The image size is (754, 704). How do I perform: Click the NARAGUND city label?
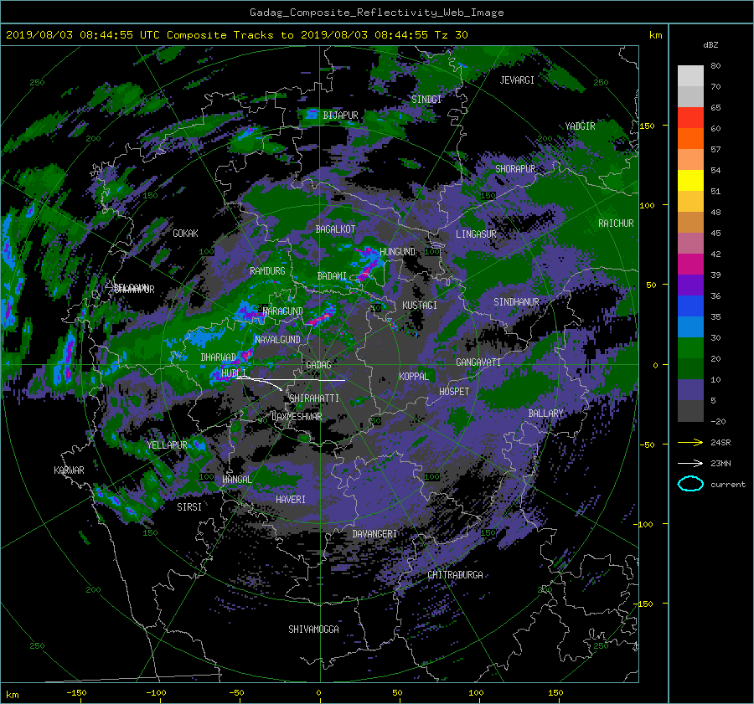click(x=283, y=311)
